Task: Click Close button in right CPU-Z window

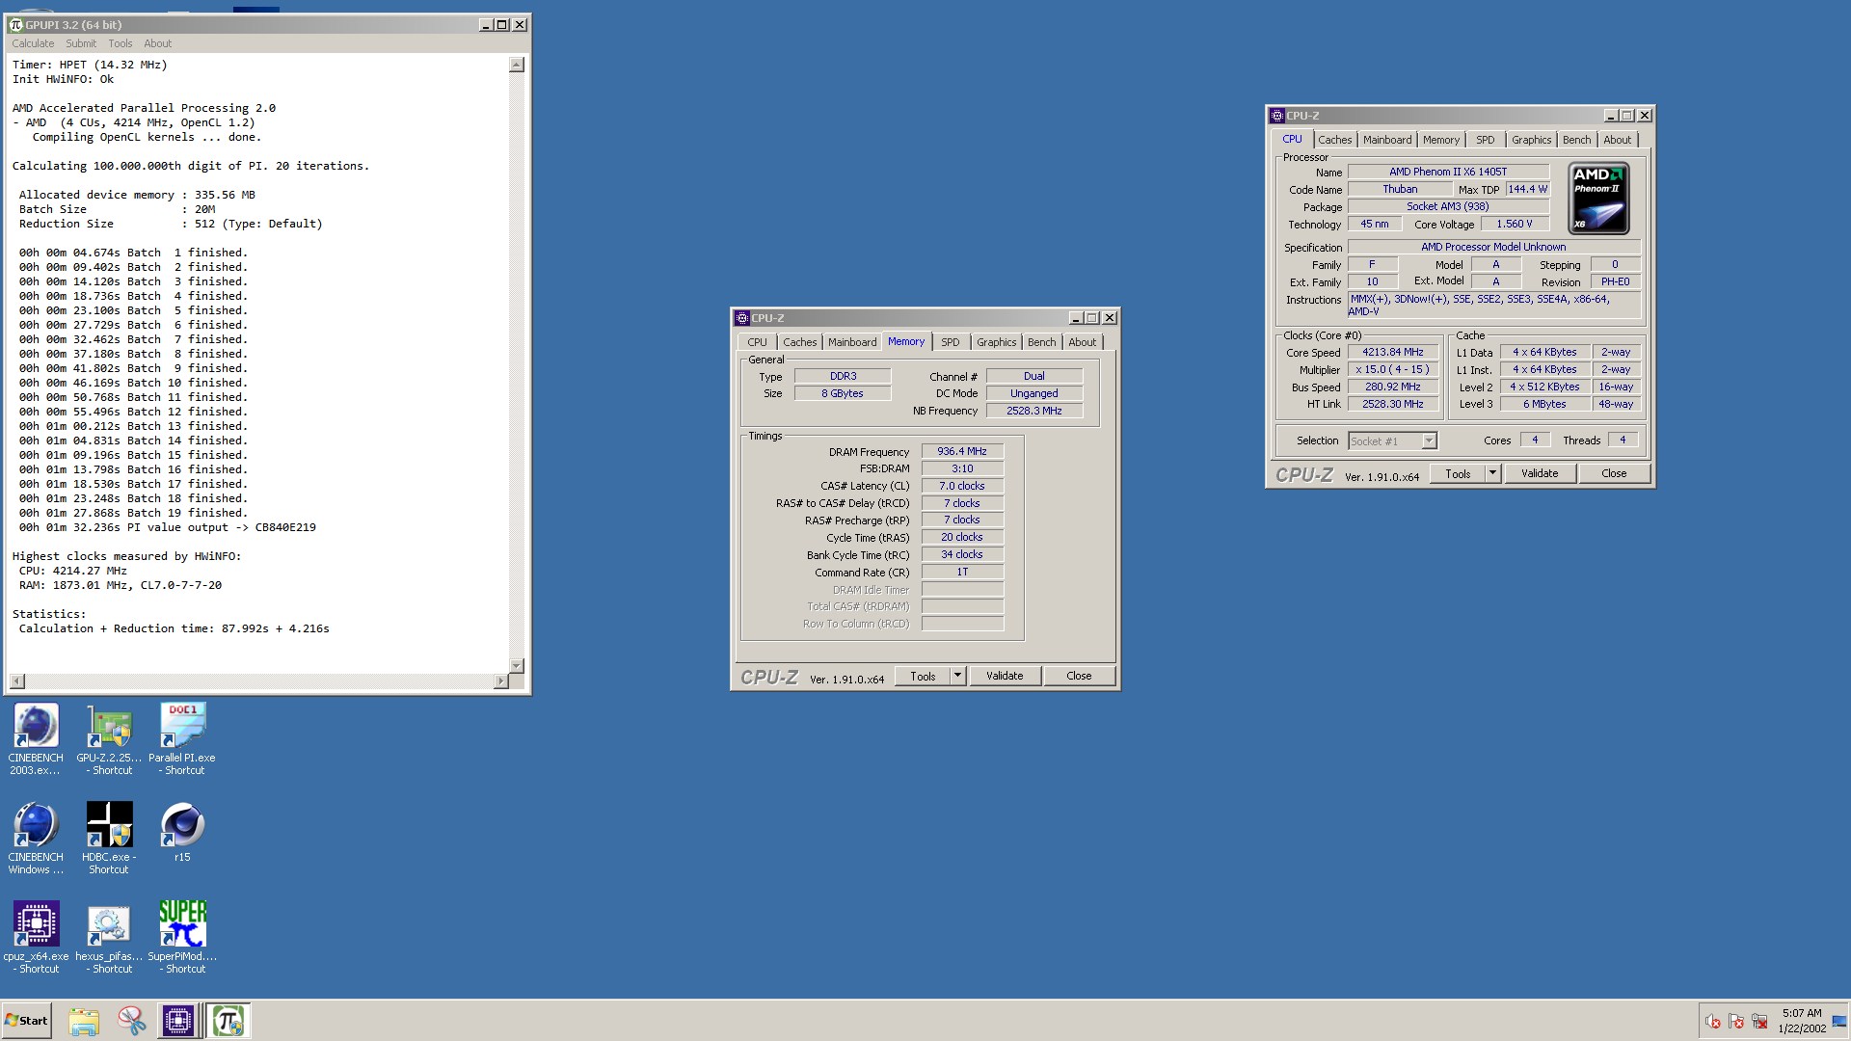Action: point(1614,474)
